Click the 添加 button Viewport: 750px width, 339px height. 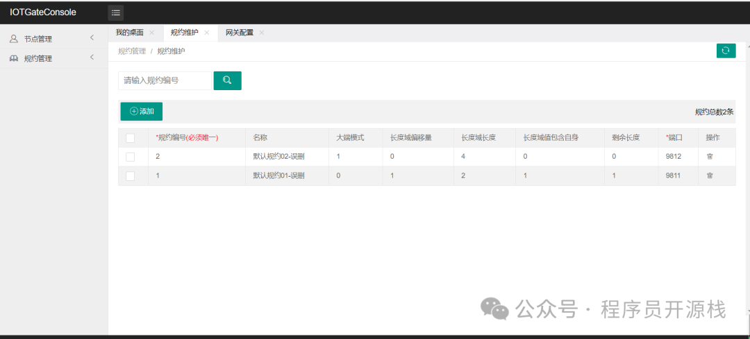tap(142, 111)
